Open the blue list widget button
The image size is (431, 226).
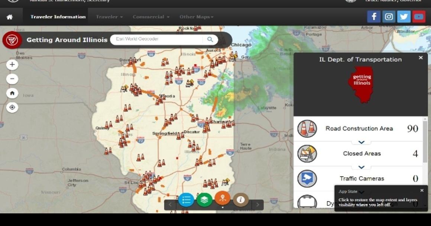[186, 200]
